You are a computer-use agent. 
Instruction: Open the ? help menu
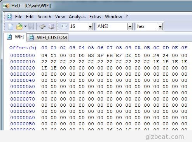pyautogui.click(x=127, y=17)
